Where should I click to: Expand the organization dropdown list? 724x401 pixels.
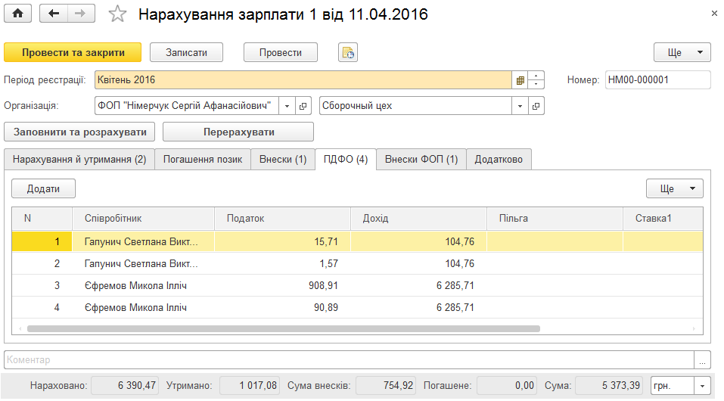287,106
